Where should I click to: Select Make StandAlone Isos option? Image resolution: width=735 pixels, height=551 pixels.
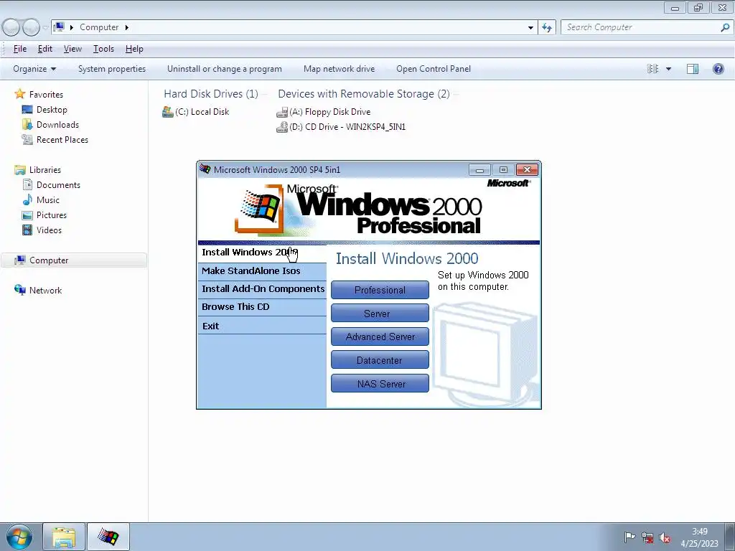[262, 271]
